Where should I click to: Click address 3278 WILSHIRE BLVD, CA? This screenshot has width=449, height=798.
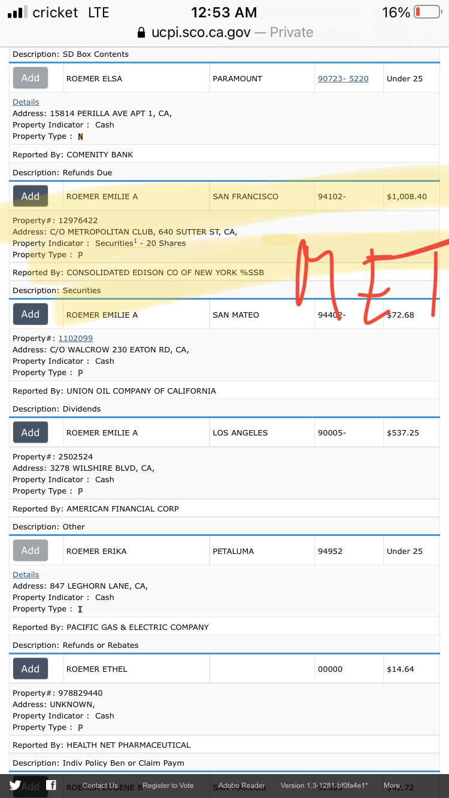coord(84,468)
